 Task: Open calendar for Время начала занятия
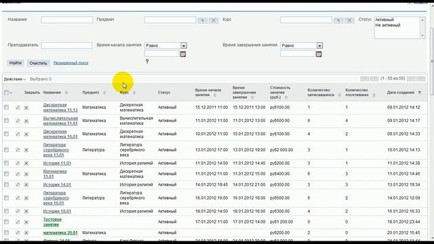coord(182,54)
